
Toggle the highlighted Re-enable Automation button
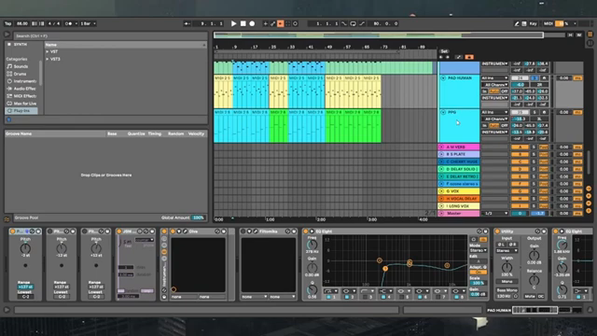point(280,23)
